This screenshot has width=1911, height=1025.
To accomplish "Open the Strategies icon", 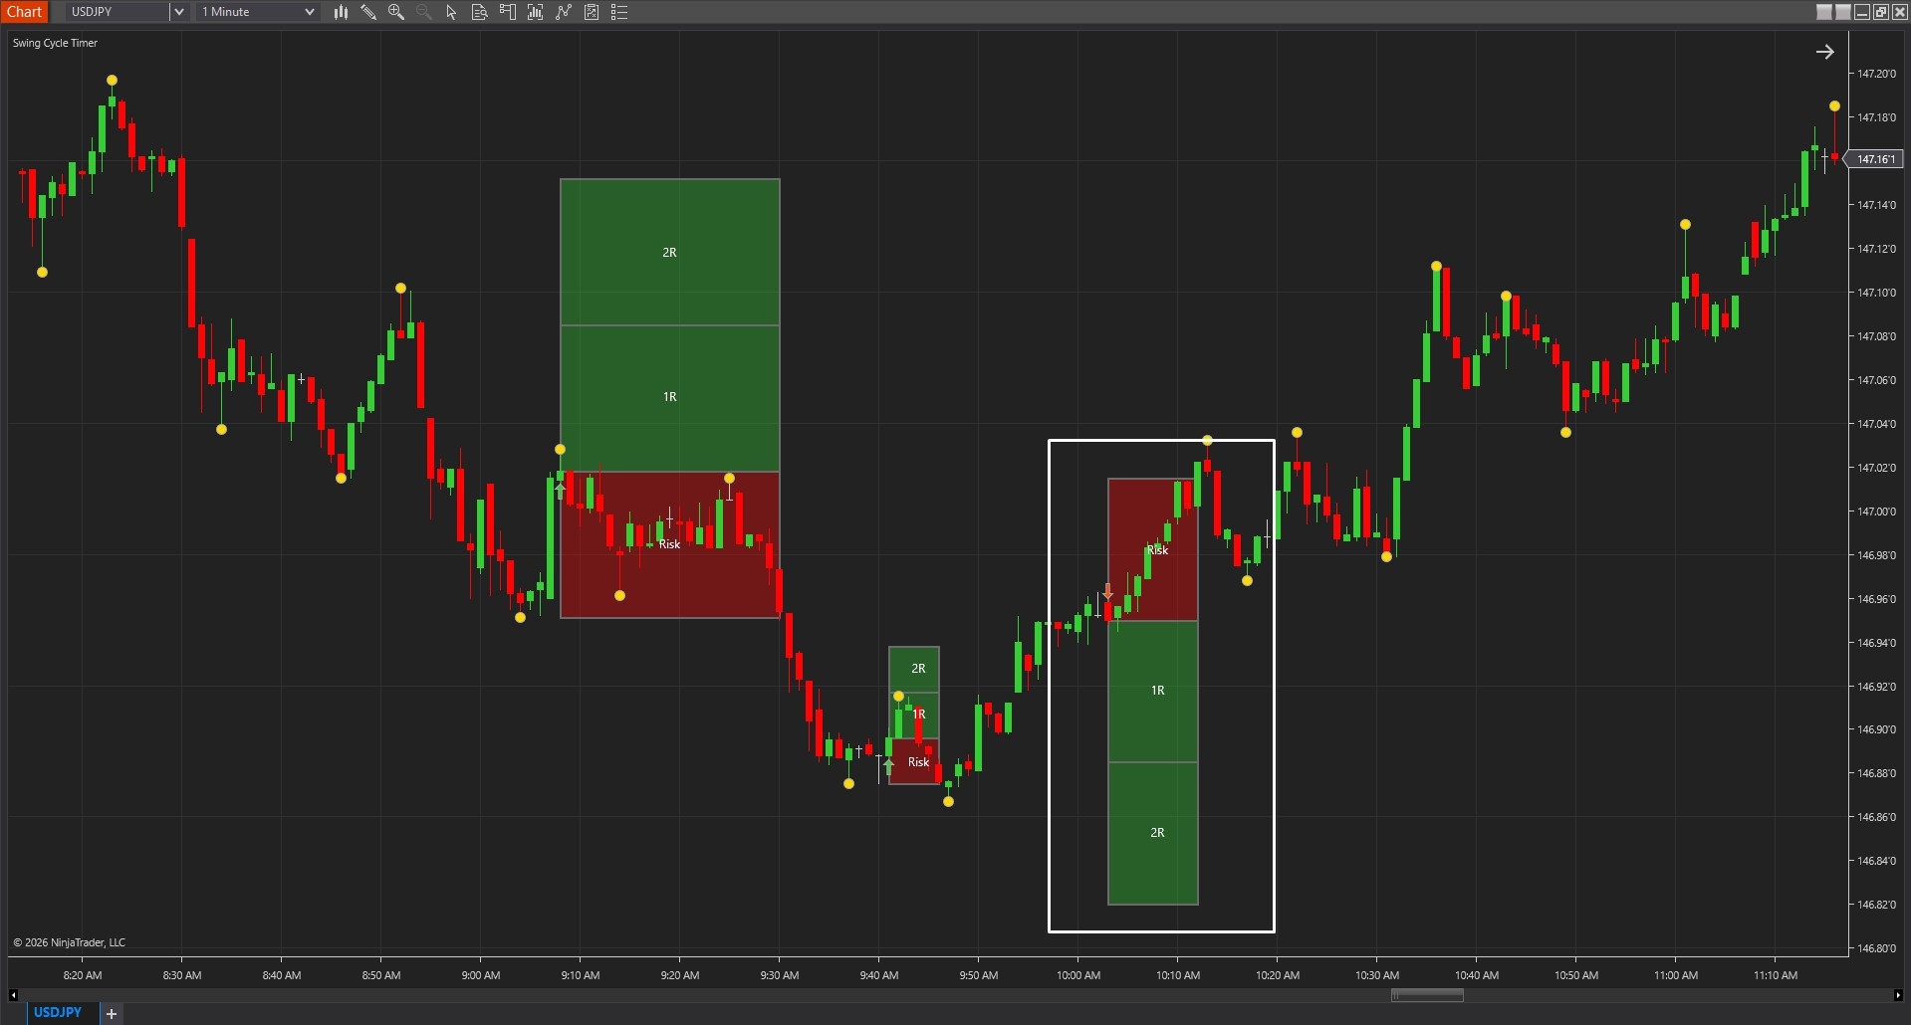I will click(x=592, y=12).
